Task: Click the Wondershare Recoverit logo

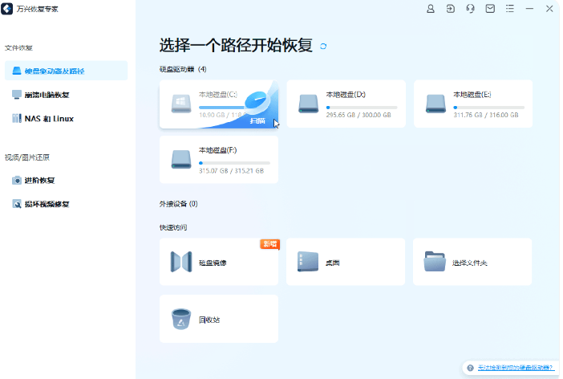Action: point(7,9)
